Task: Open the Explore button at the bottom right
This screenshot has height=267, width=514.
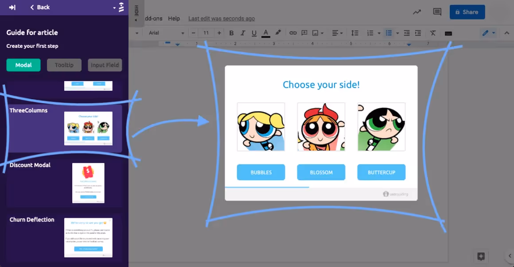Action: point(481,256)
